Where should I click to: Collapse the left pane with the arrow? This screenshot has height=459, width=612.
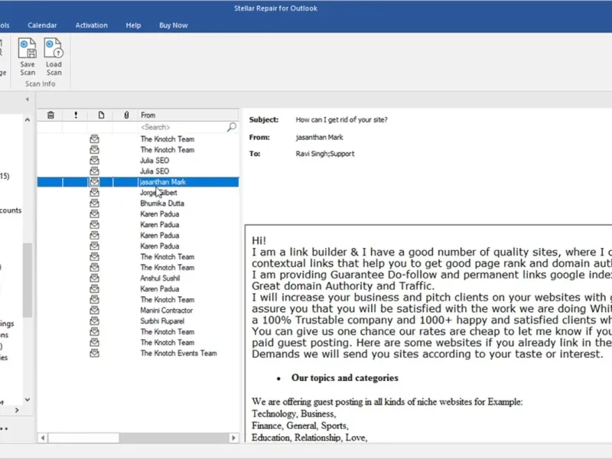tap(28, 99)
